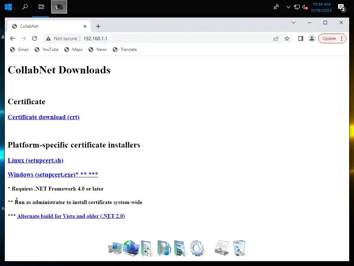
Task: Open alternate build for Vista link
Action: pyautogui.click(x=71, y=216)
